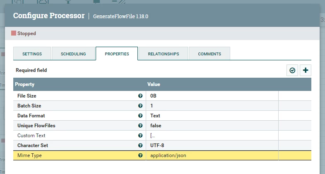Viewport: 325px width, 174px height.
Task: Go to the Comments tab
Action: point(209,54)
